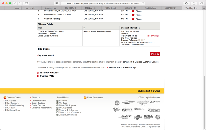206x130 pixels.
Task: Click the DHL Expressed icon
Action: pos(57,108)
